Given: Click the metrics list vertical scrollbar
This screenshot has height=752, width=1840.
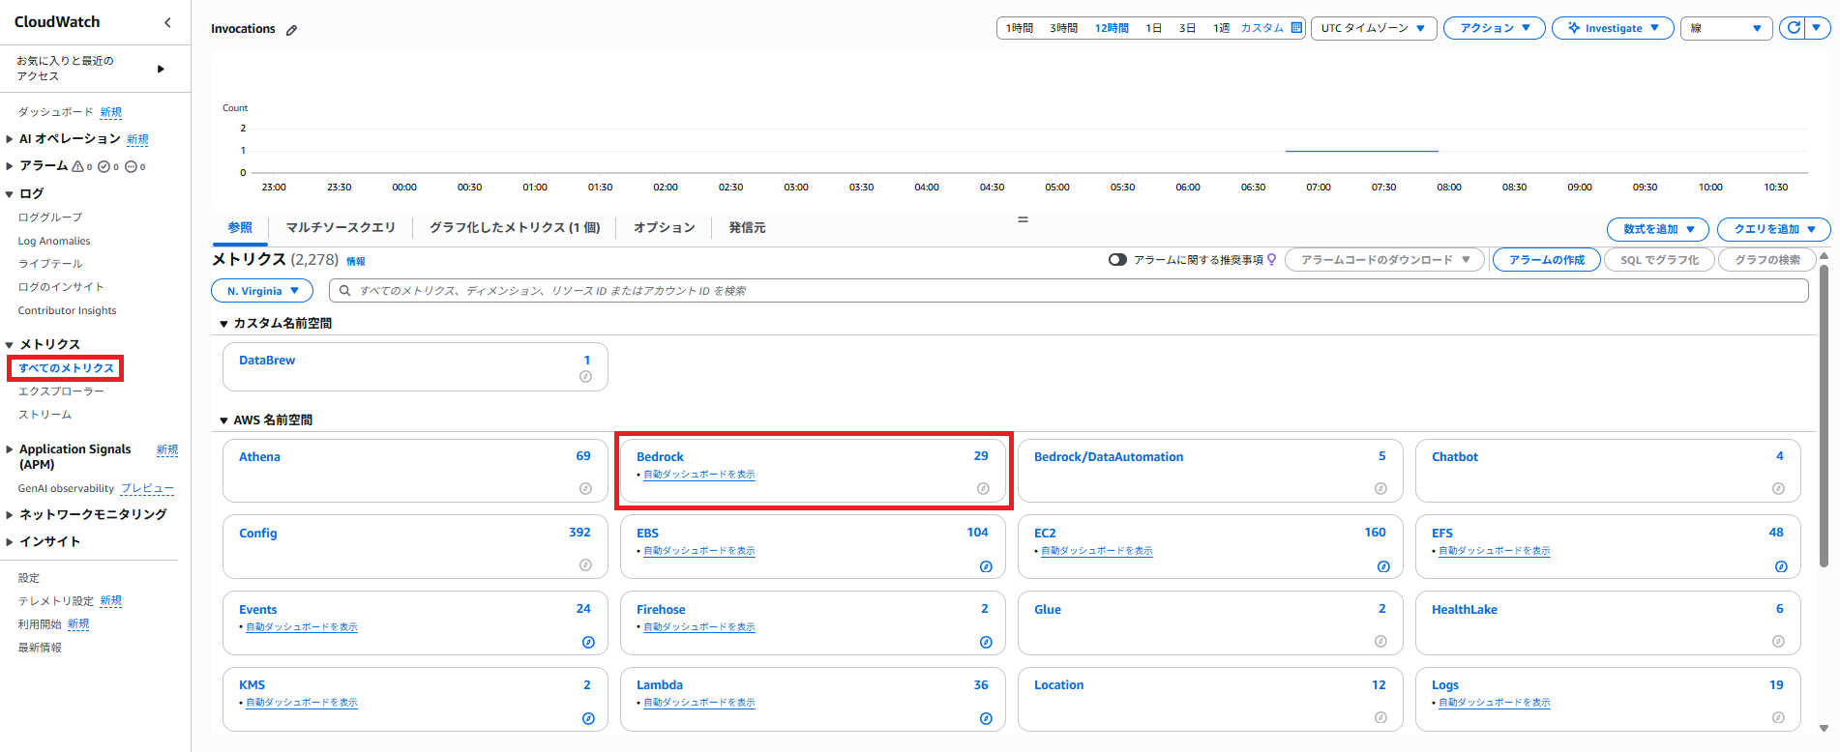Looking at the screenshot, I should [1824, 416].
